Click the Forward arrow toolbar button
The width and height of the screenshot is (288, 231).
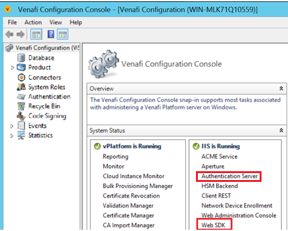click(20, 35)
